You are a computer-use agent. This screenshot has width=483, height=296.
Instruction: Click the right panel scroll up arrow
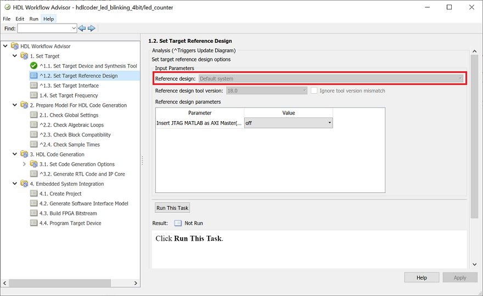(x=474, y=51)
